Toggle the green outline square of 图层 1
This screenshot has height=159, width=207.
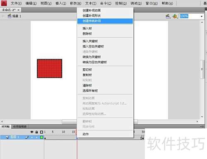41,137
